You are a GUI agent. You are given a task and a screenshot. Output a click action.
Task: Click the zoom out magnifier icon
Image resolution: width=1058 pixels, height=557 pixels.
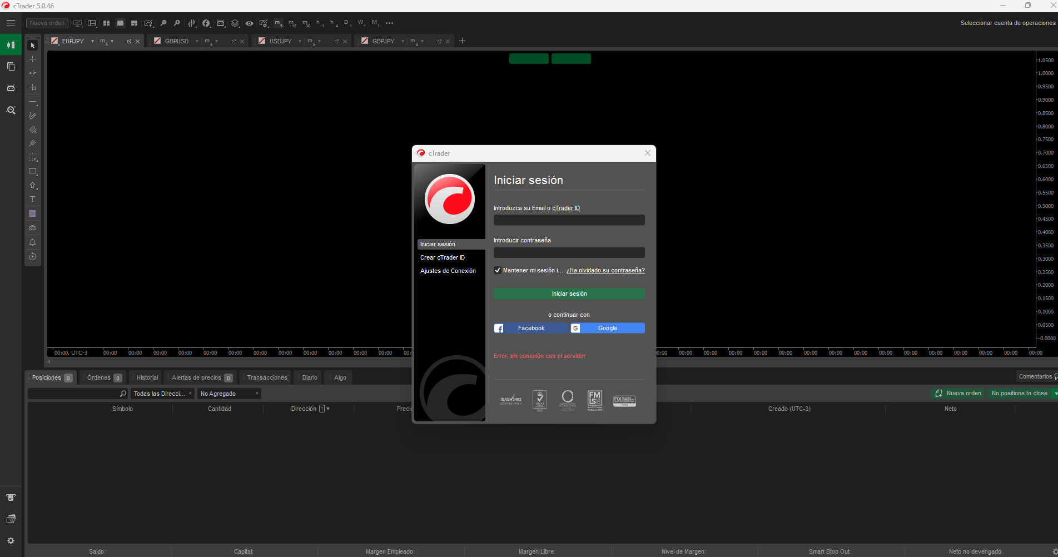coord(163,23)
